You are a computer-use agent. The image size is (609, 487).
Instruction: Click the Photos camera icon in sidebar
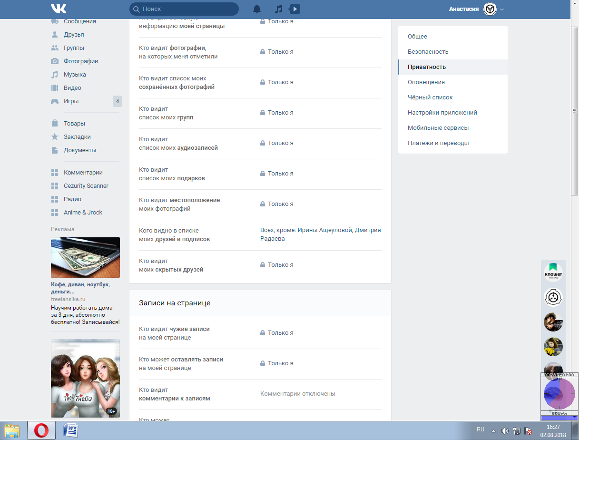(55, 61)
